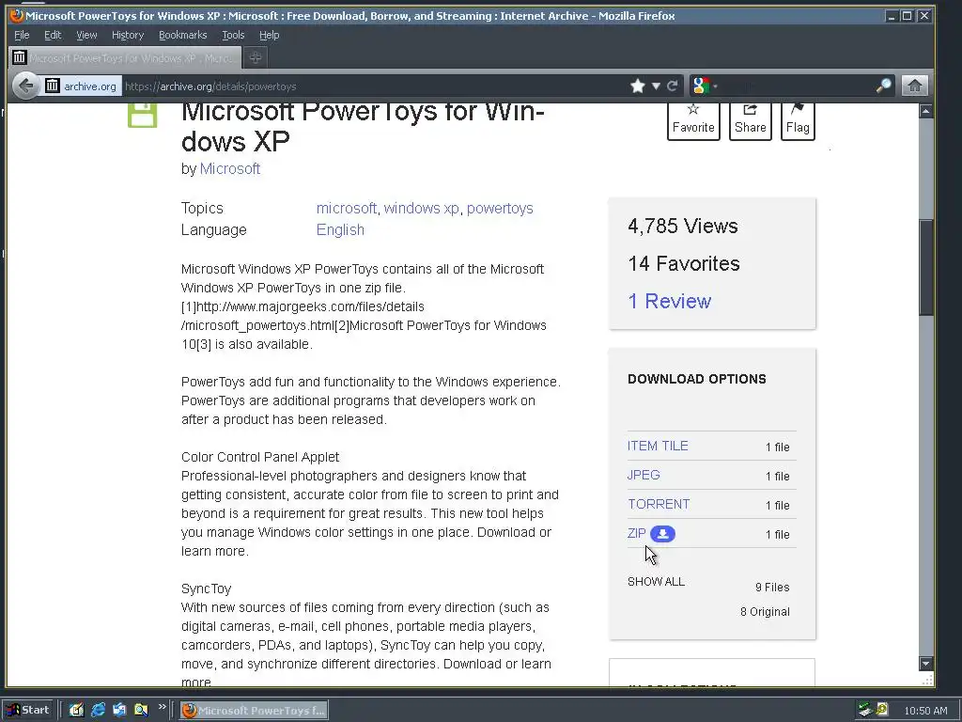
Task: Open the Google search engine selector
Action: (703, 86)
